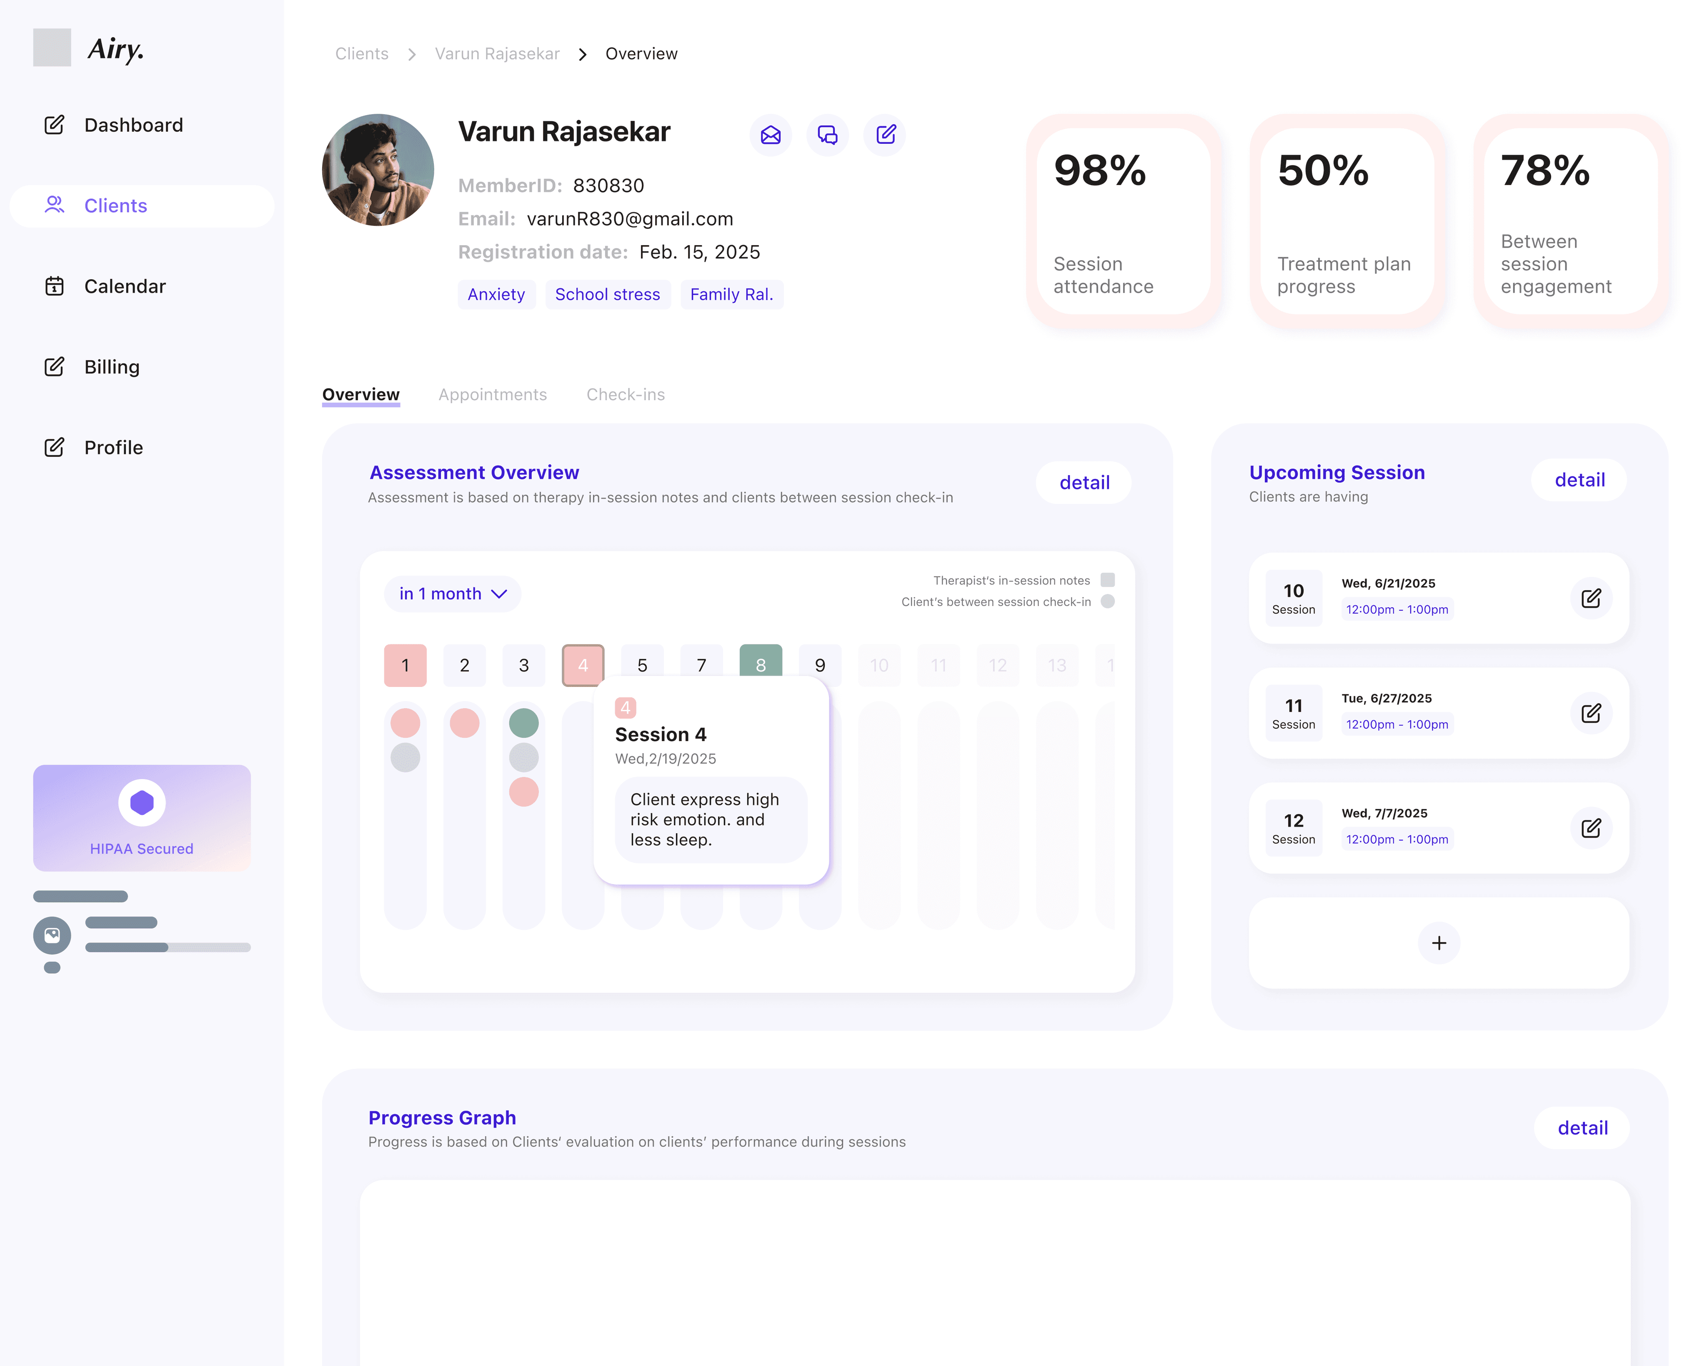1707x1366 pixels.
Task: Toggle Therapist's in-session notes legend square
Action: click(1108, 580)
